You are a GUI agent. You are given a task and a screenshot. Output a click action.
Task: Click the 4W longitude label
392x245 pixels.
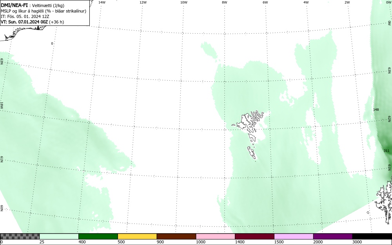[x=306, y=2]
